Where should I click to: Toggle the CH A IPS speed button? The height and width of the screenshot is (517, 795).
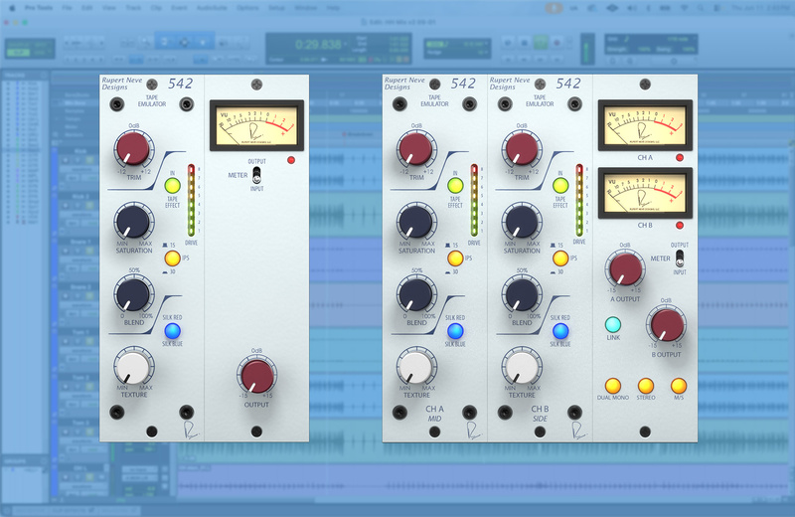(x=455, y=258)
